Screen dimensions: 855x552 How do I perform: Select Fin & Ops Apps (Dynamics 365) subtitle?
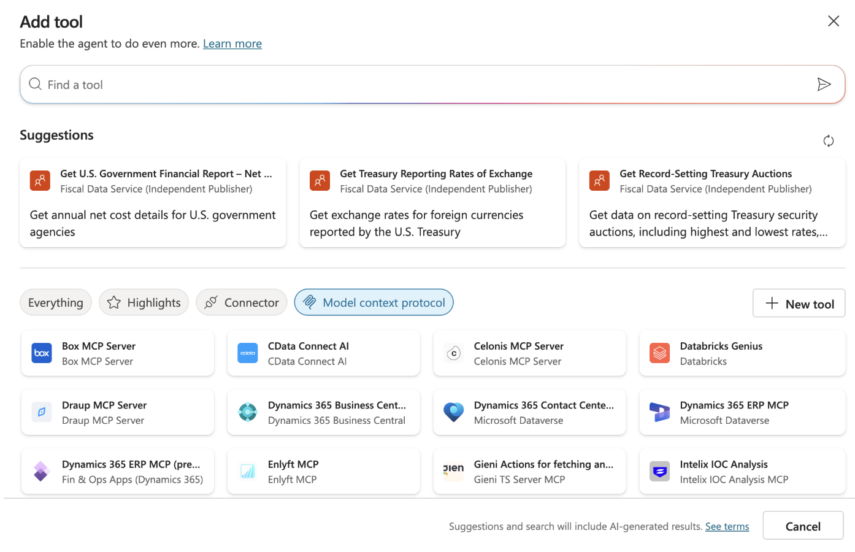tap(132, 480)
